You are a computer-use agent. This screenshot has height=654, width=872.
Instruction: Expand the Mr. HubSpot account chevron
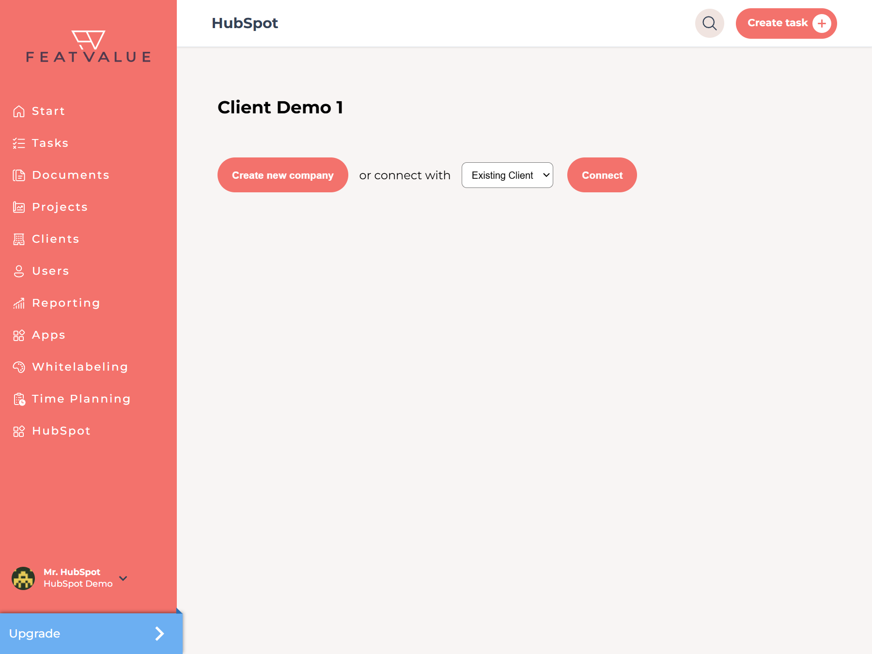tap(123, 578)
